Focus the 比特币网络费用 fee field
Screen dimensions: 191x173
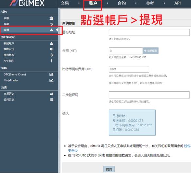[129, 69]
